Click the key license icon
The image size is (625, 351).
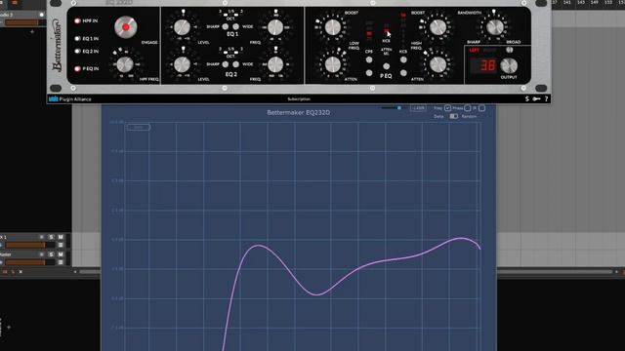(536, 98)
